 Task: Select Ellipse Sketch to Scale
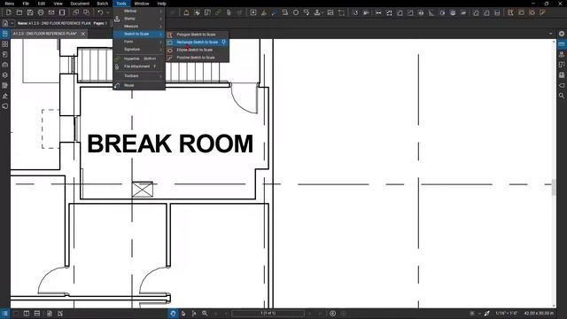(197, 50)
